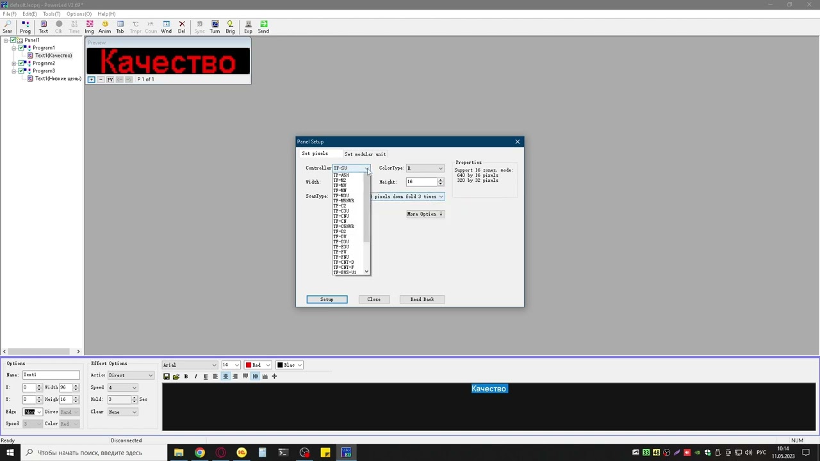This screenshot has height=461, width=820.
Task: Click the Setup button
Action: 327,300
